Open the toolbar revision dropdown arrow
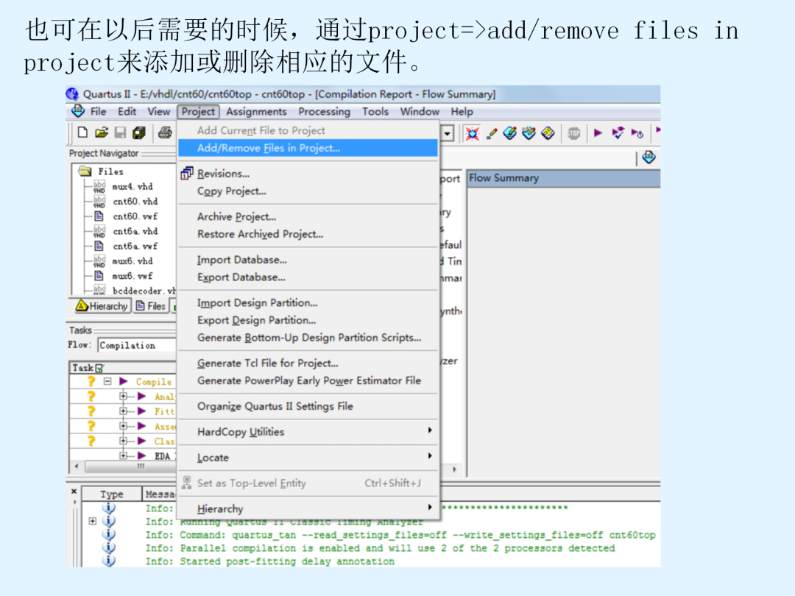Image resolution: width=795 pixels, height=596 pixels. [x=448, y=134]
